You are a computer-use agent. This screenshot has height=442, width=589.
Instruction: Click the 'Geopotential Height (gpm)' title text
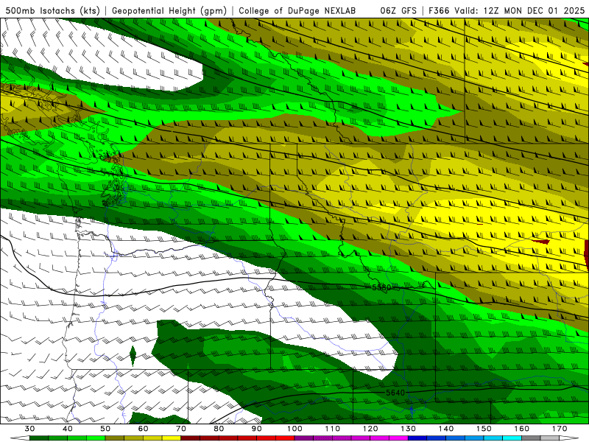point(169,10)
